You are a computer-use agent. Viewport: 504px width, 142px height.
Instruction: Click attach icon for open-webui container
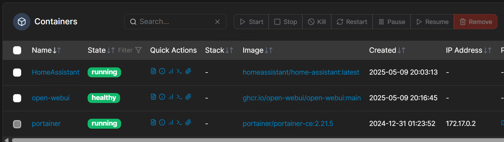point(188,97)
